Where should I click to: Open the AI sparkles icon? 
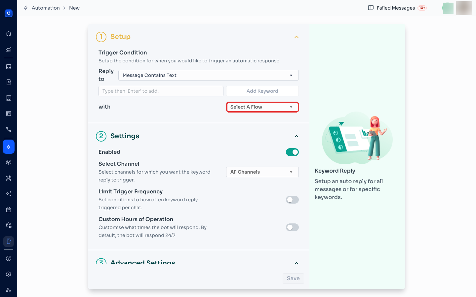click(x=9, y=194)
